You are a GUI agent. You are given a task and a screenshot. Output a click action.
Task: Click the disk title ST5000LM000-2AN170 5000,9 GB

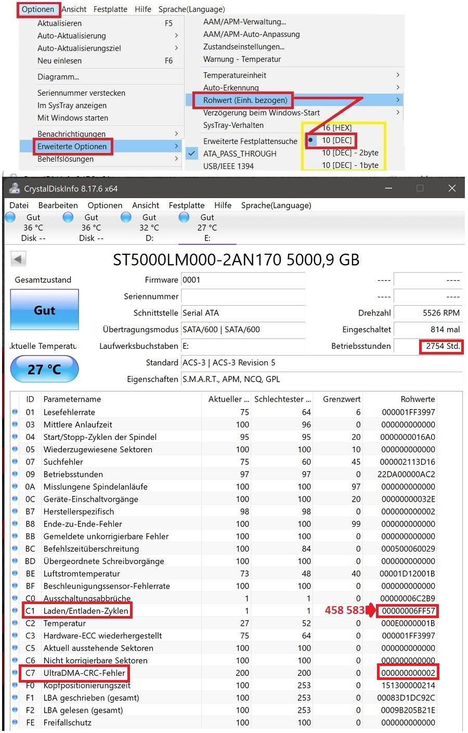tap(237, 259)
